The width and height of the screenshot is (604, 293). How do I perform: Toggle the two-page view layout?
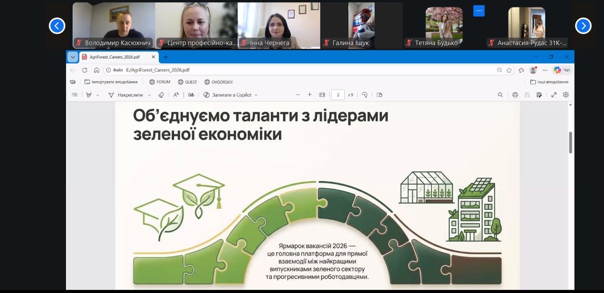[x=380, y=95]
